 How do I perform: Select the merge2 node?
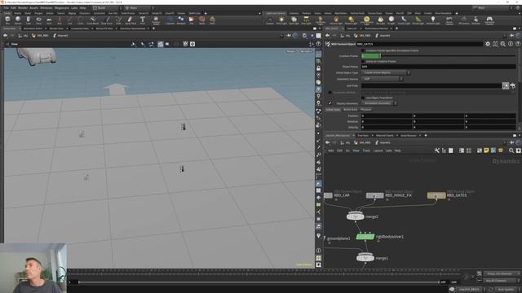(356, 216)
